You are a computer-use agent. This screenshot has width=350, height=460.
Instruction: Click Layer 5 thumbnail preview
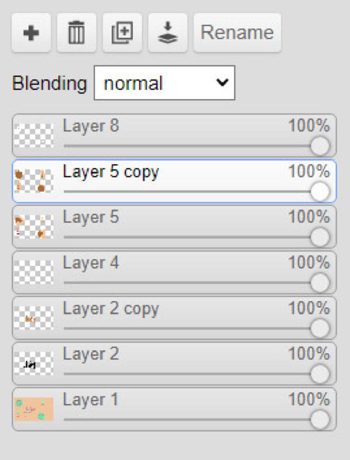pos(34,227)
